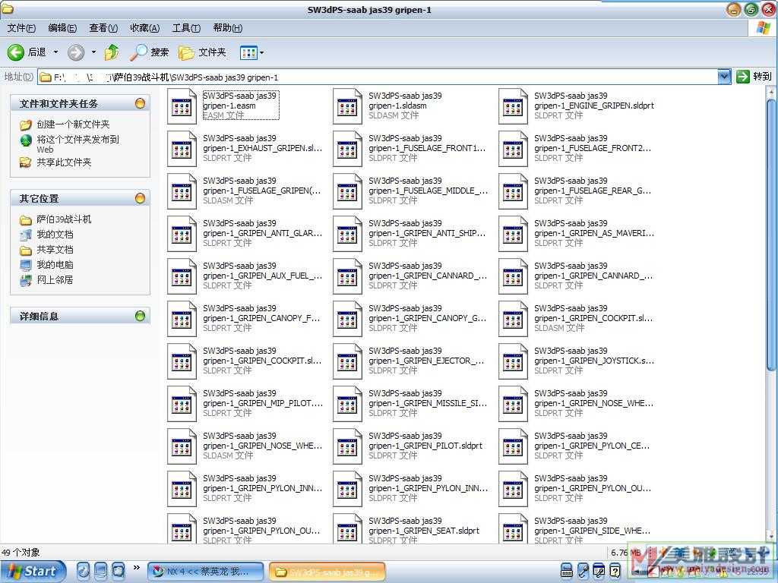
Task: Expand the address bar dropdown list
Action: pyautogui.click(x=724, y=77)
